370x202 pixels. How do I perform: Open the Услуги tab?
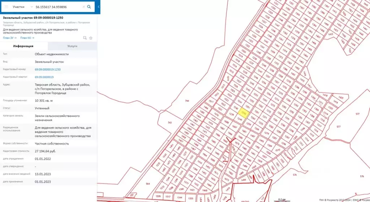click(x=72, y=46)
